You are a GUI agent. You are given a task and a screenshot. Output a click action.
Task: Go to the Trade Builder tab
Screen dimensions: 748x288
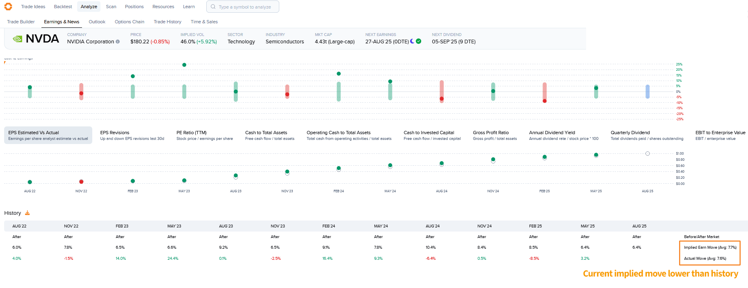pos(21,22)
